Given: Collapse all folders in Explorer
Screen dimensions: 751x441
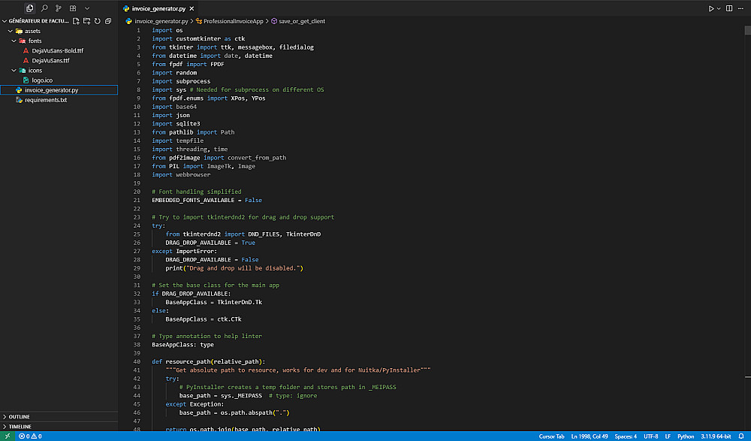Looking at the screenshot, I should point(107,20).
